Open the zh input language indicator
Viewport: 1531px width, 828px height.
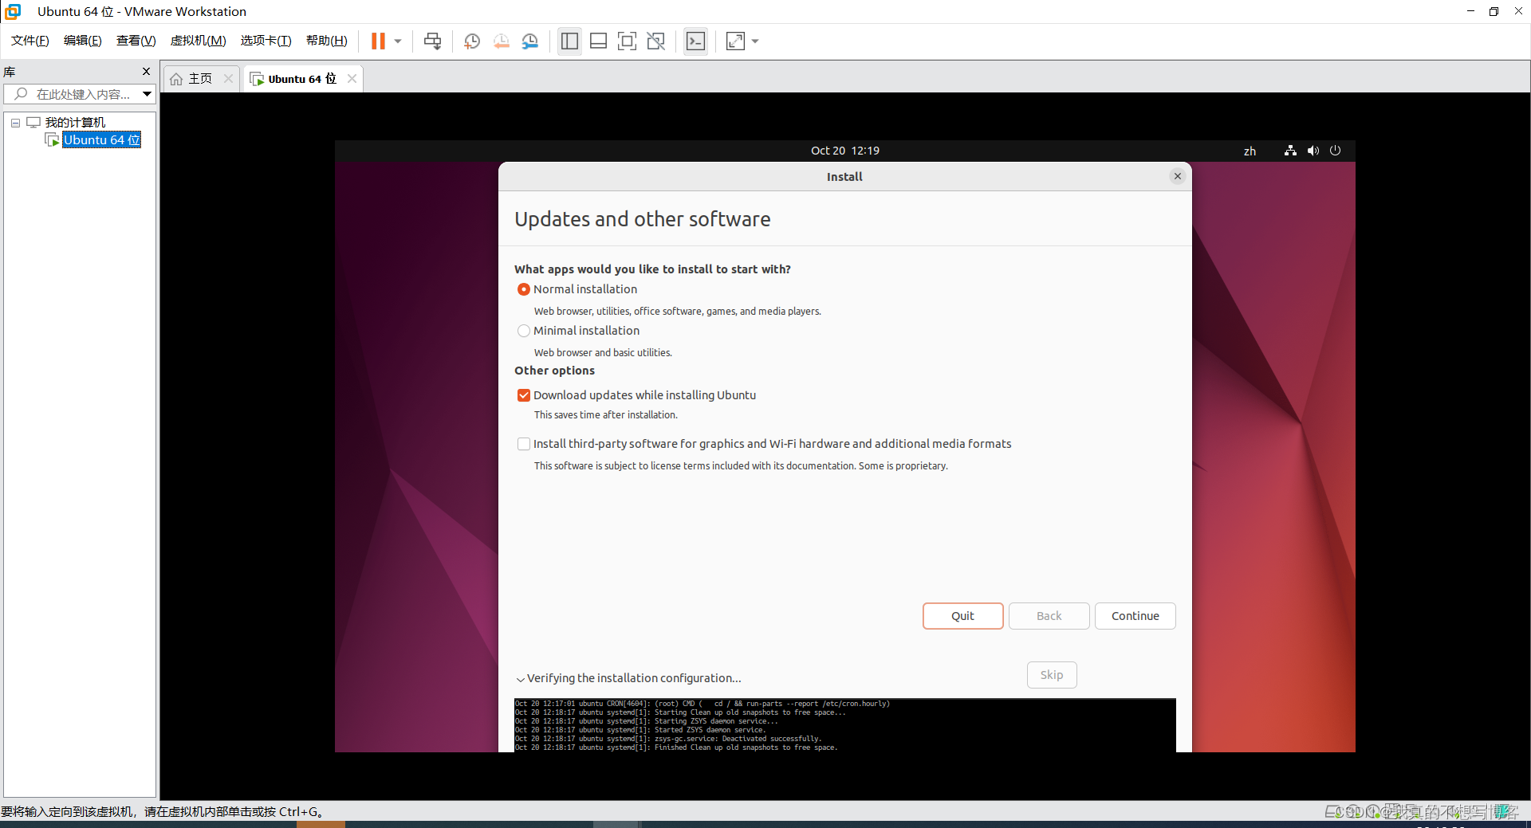(1250, 151)
